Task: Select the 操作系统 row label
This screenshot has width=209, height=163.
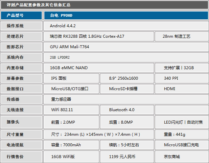Action: tap(21, 26)
